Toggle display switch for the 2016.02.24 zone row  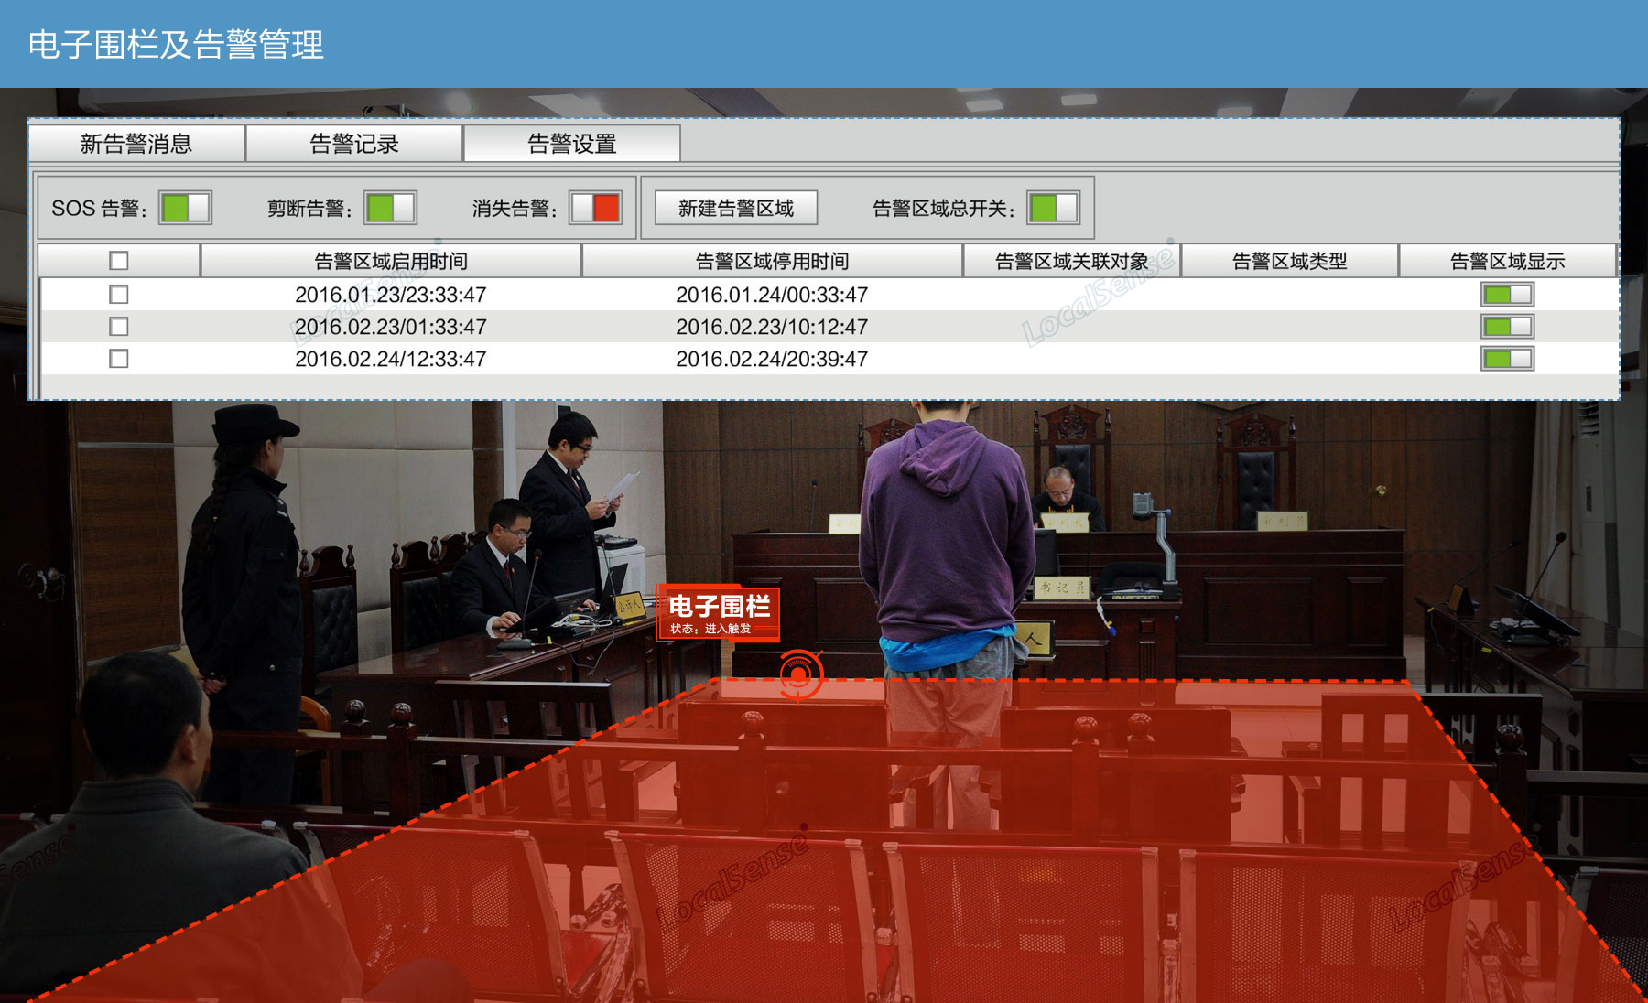click(1507, 359)
